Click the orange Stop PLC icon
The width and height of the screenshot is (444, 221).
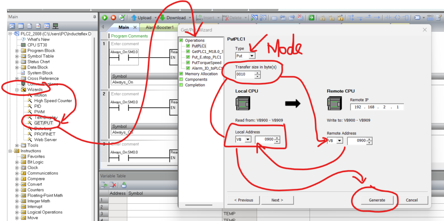pos(113,18)
